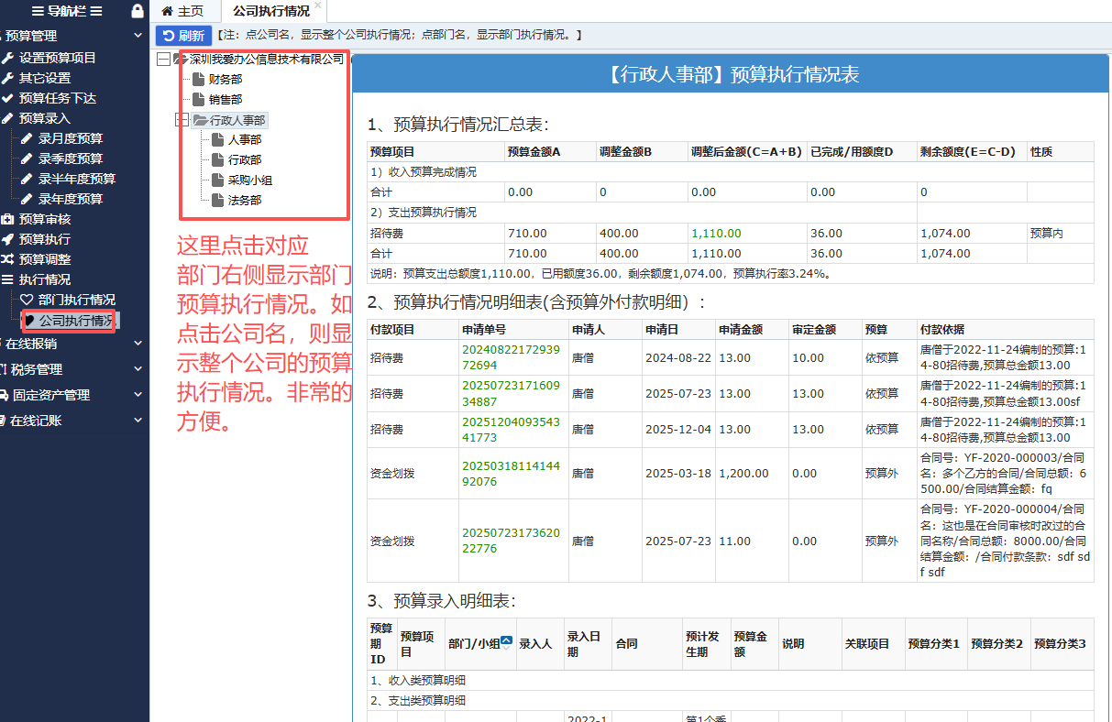Image resolution: width=1112 pixels, height=722 pixels.
Task: Click the 预算调整 shuffle icon
Action: tap(8, 259)
